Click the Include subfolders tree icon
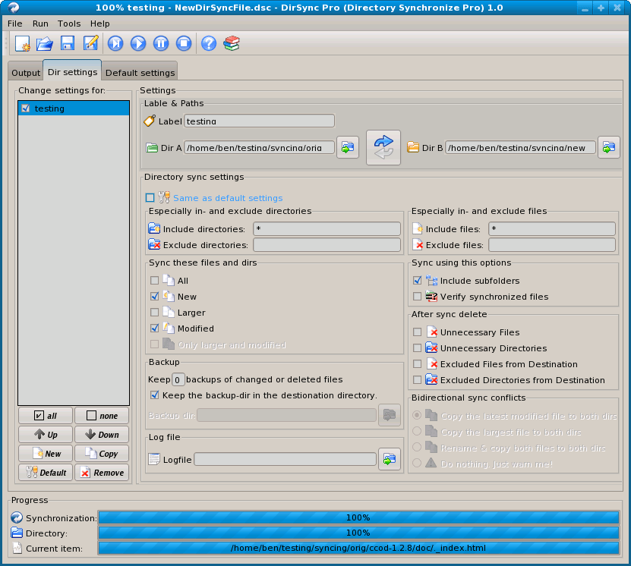Image resolution: width=631 pixels, height=566 pixels. point(431,281)
